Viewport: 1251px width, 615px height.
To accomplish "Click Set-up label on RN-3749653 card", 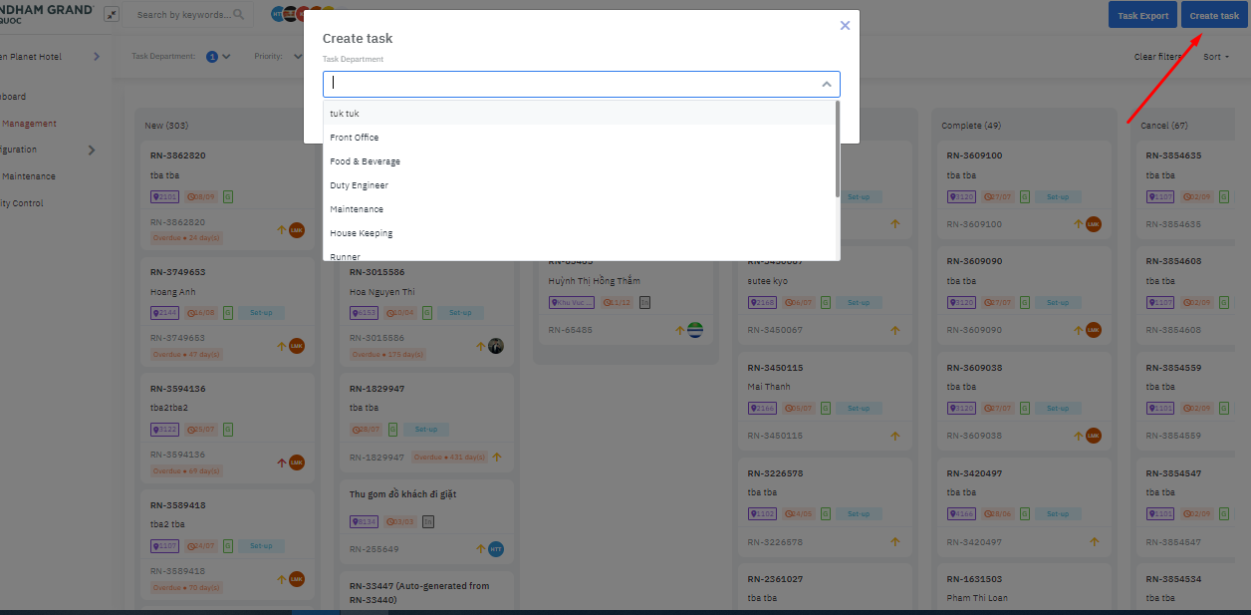I will coord(261,313).
